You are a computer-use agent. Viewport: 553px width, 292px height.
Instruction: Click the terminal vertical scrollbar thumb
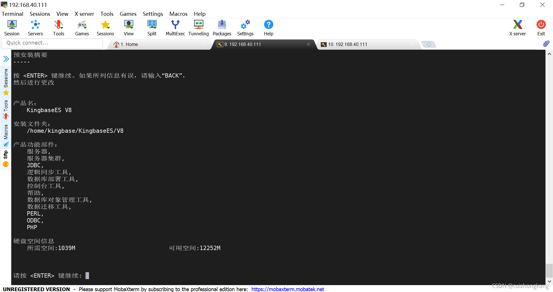(549, 270)
